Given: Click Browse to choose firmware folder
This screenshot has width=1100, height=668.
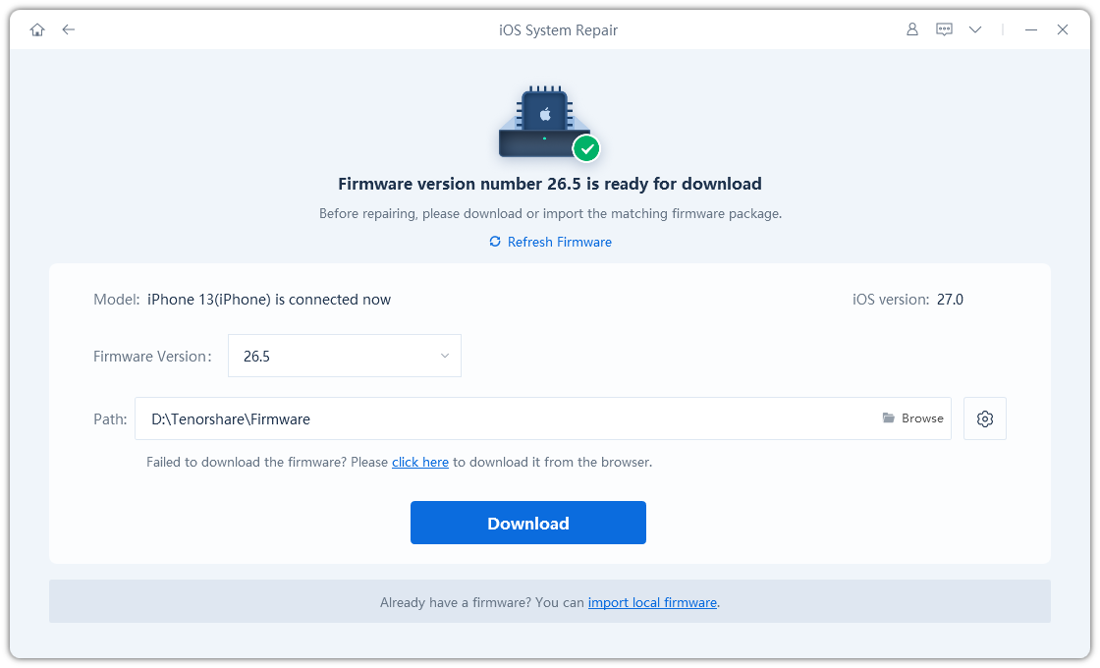Looking at the screenshot, I should point(912,418).
